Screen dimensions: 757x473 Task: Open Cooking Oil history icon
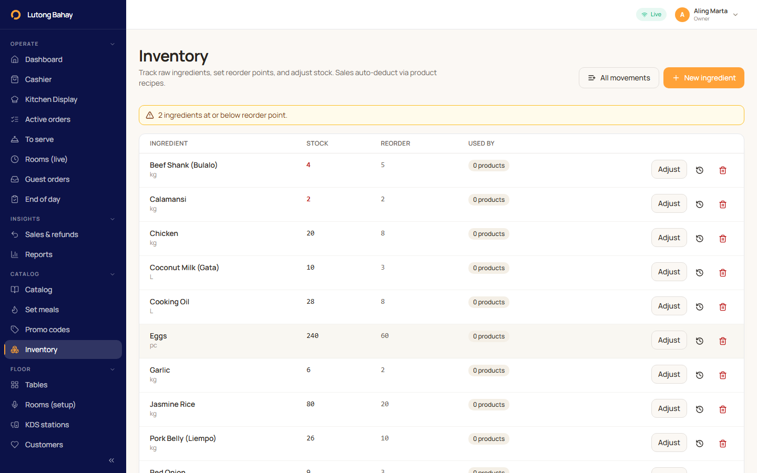coord(700,307)
